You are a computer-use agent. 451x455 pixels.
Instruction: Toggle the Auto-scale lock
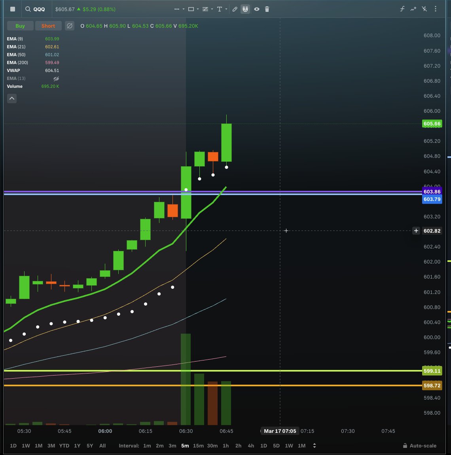point(420,446)
